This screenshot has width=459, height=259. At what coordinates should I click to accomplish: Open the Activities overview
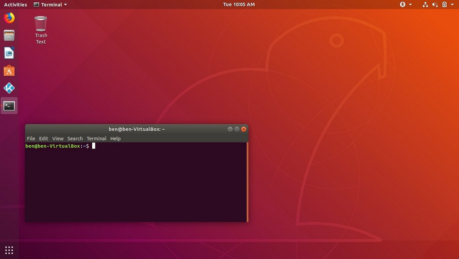pyautogui.click(x=16, y=5)
